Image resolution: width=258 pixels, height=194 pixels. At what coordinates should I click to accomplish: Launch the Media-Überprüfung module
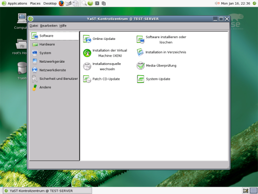[157, 65]
